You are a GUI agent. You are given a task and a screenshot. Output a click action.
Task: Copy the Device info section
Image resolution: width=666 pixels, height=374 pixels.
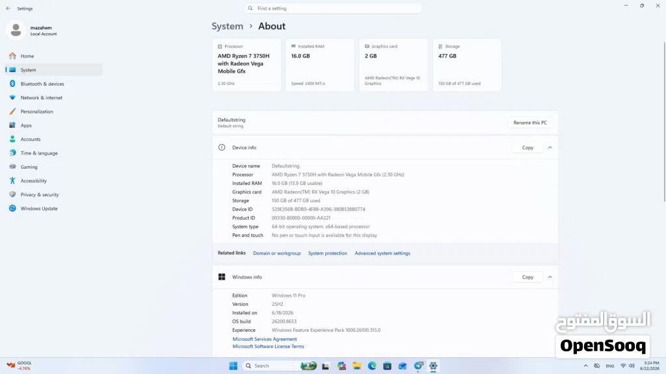(527, 147)
